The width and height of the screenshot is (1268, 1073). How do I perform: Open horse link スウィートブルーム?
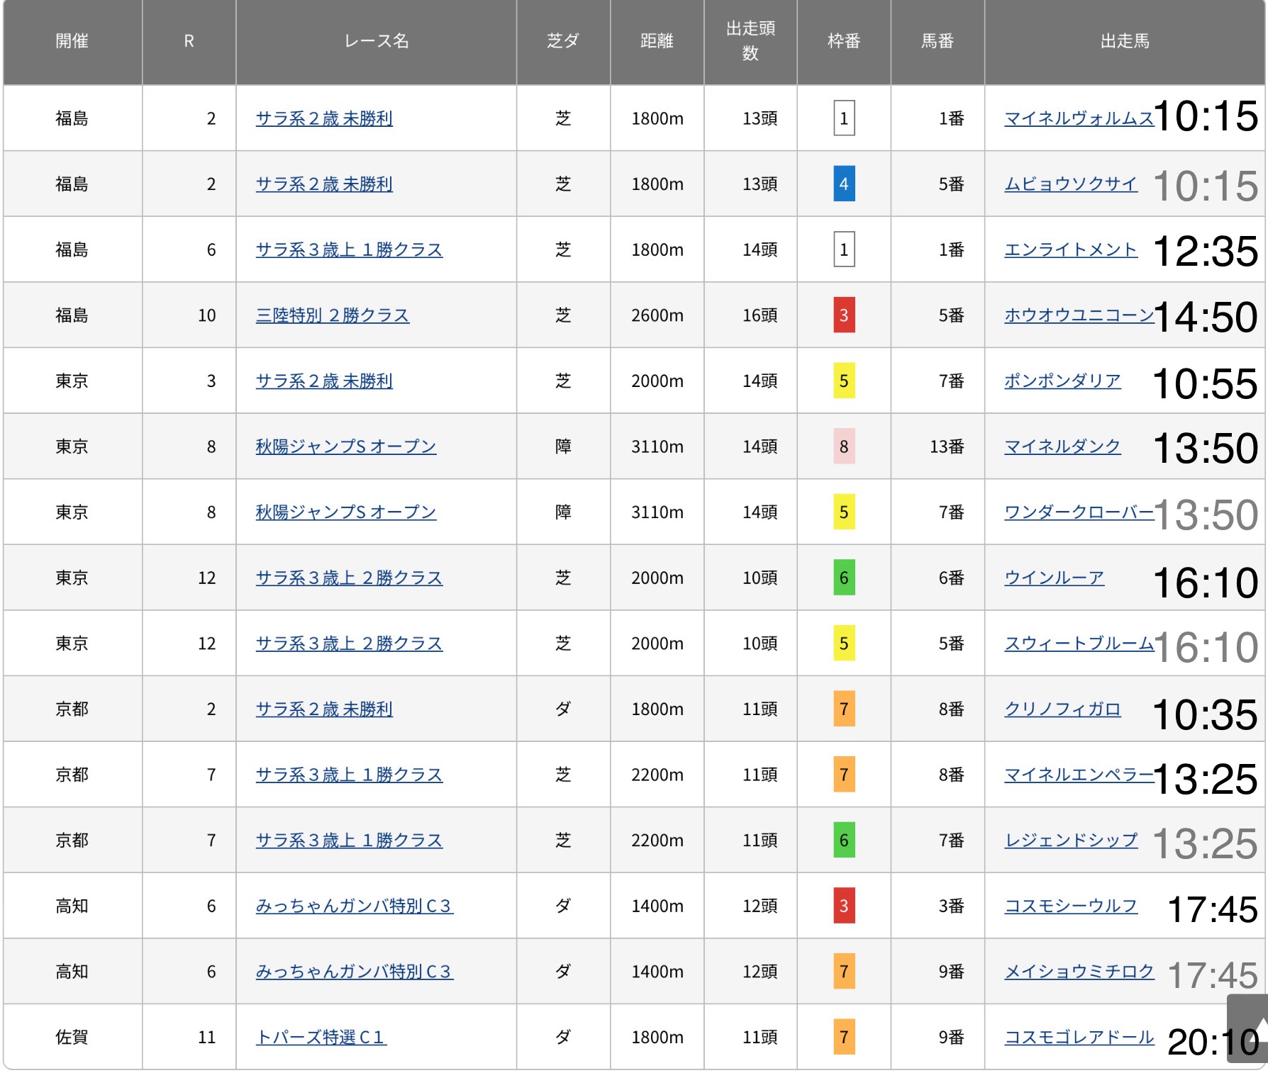tap(1078, 644)
